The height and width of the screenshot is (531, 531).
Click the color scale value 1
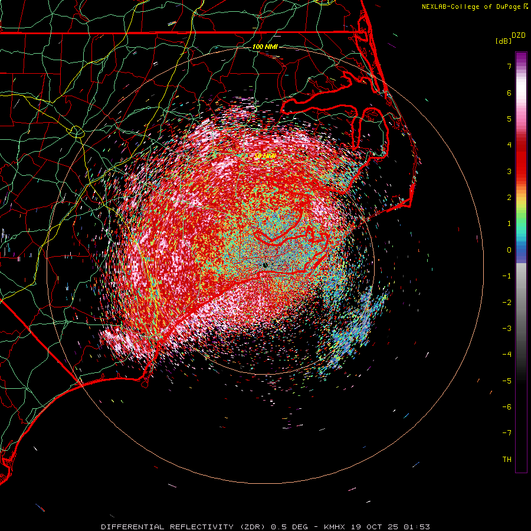tap(509, 224)
